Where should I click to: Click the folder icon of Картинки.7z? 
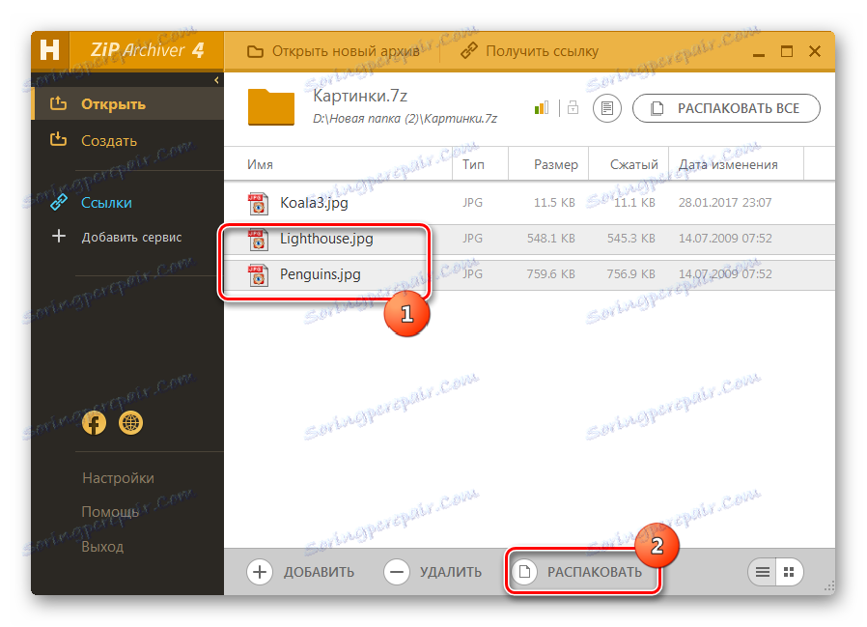(x=271, y=107)
